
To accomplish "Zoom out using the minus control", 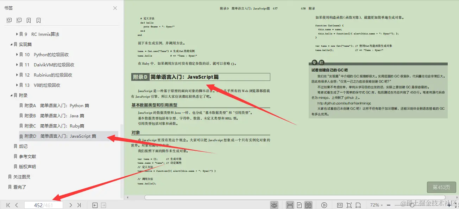I will [389, 205].
